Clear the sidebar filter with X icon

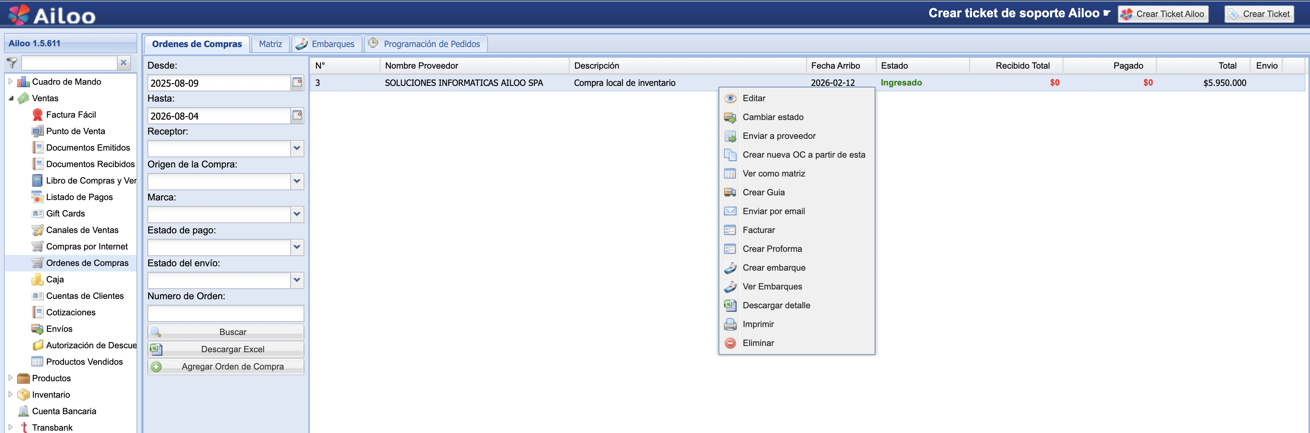[x=123, y=63]
